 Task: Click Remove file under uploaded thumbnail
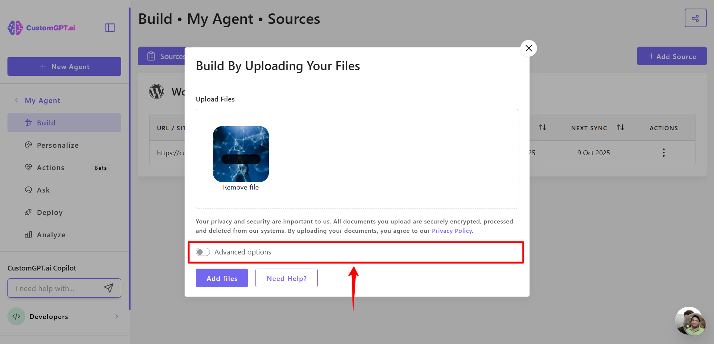241,187
